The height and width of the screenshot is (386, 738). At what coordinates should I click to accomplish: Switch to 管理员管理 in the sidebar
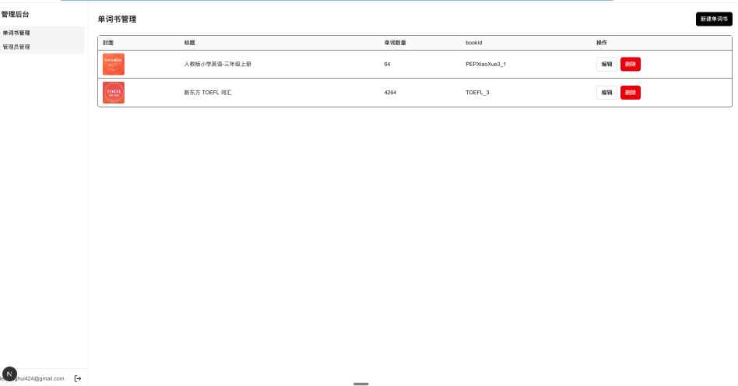(x=42, y=47)
